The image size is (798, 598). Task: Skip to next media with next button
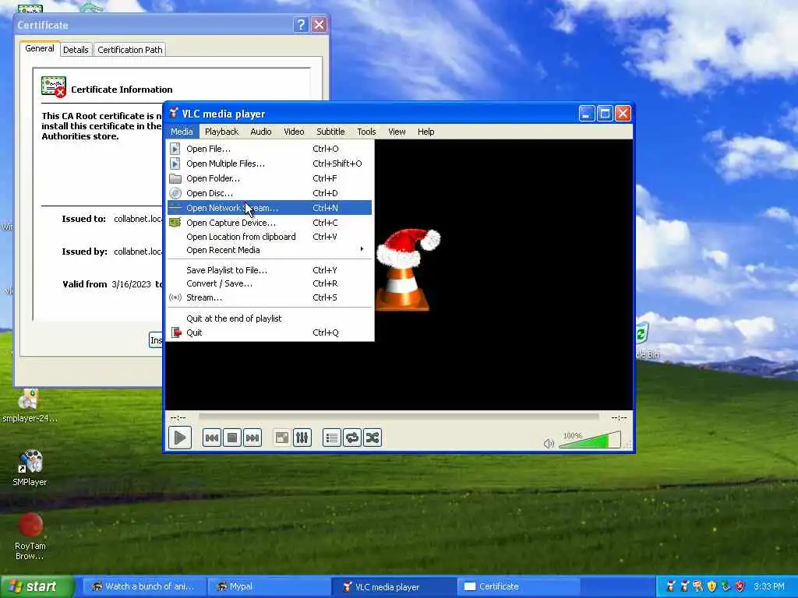click(252, 438)
